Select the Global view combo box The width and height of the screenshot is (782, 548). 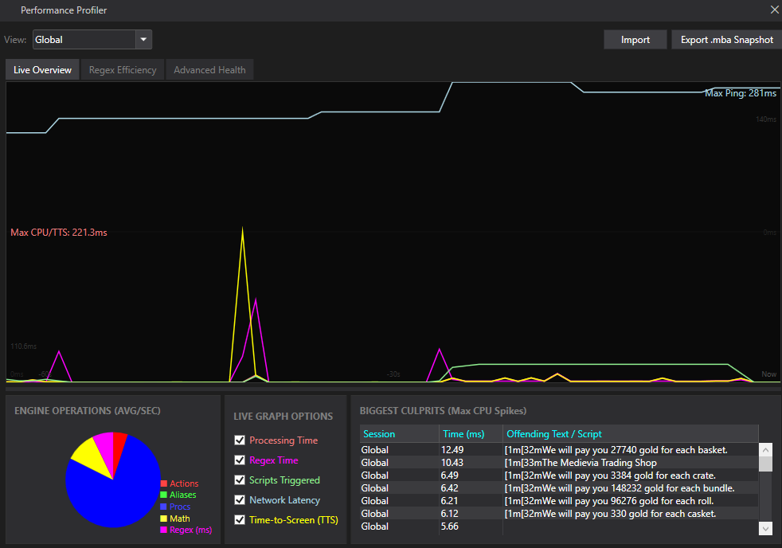click(x=92, y=39)
